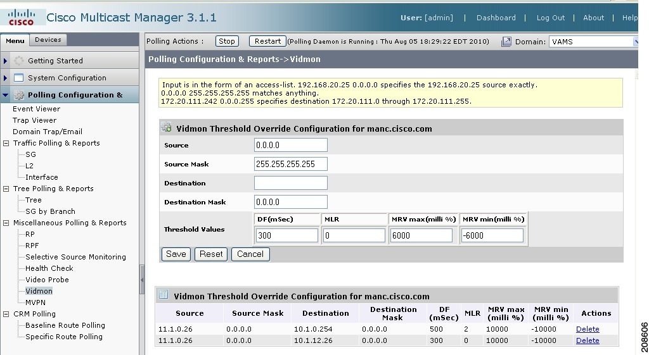The height and width of the screenshot is (355, 649).
Task: Open Baseline Route Polling
Action: (65, 325)
